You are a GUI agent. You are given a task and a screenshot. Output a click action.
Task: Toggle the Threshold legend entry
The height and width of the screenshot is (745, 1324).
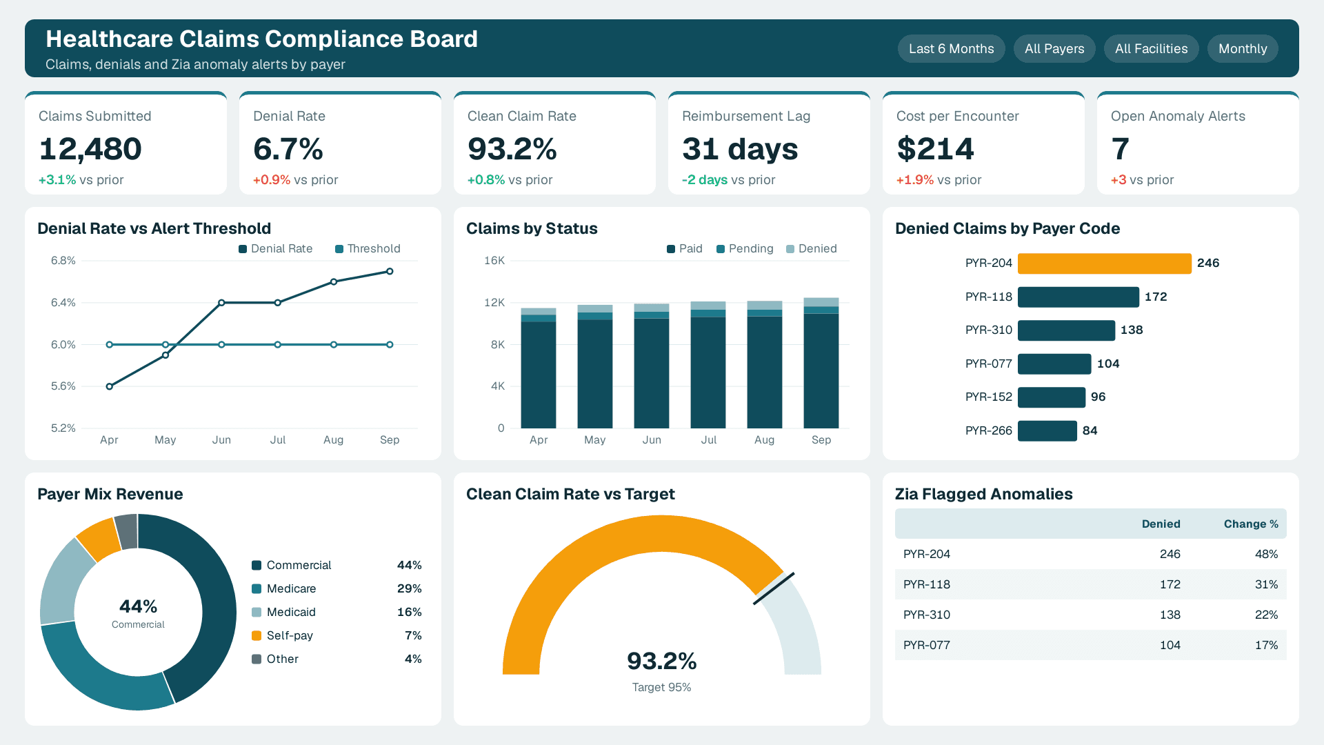click(368, 249)
